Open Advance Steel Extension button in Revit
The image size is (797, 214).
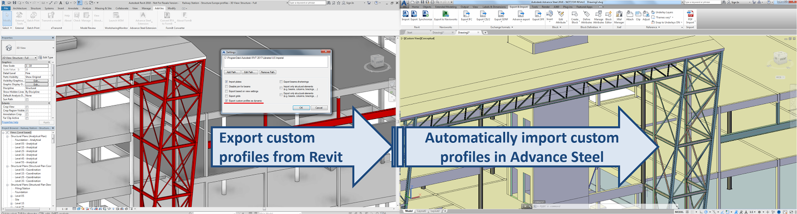(143, 18)
